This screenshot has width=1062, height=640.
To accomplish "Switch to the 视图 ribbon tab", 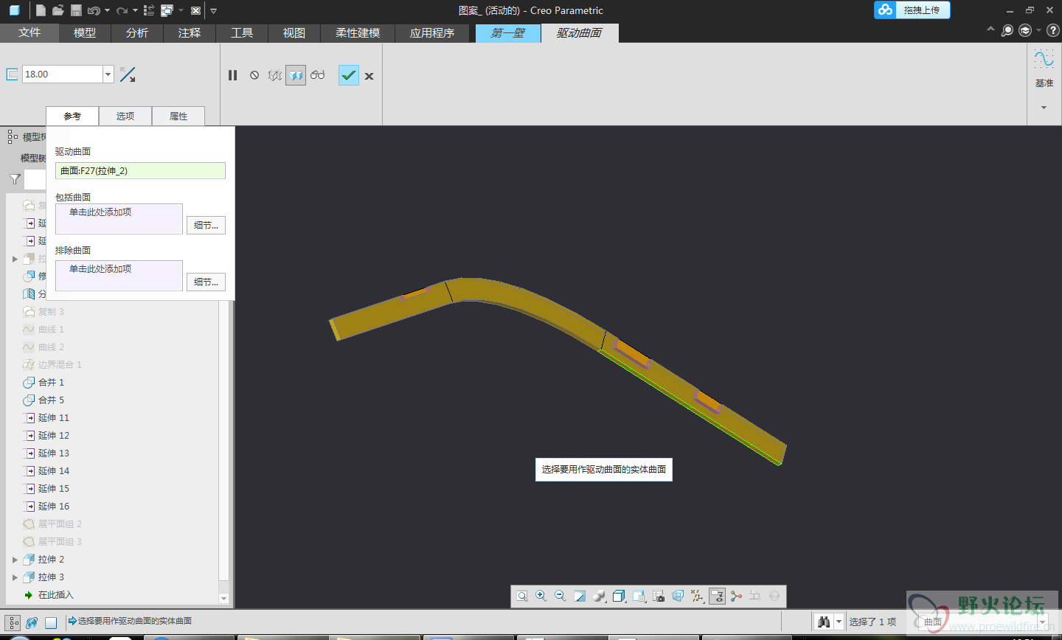I will pyautogui.click(x=294, y=33).
